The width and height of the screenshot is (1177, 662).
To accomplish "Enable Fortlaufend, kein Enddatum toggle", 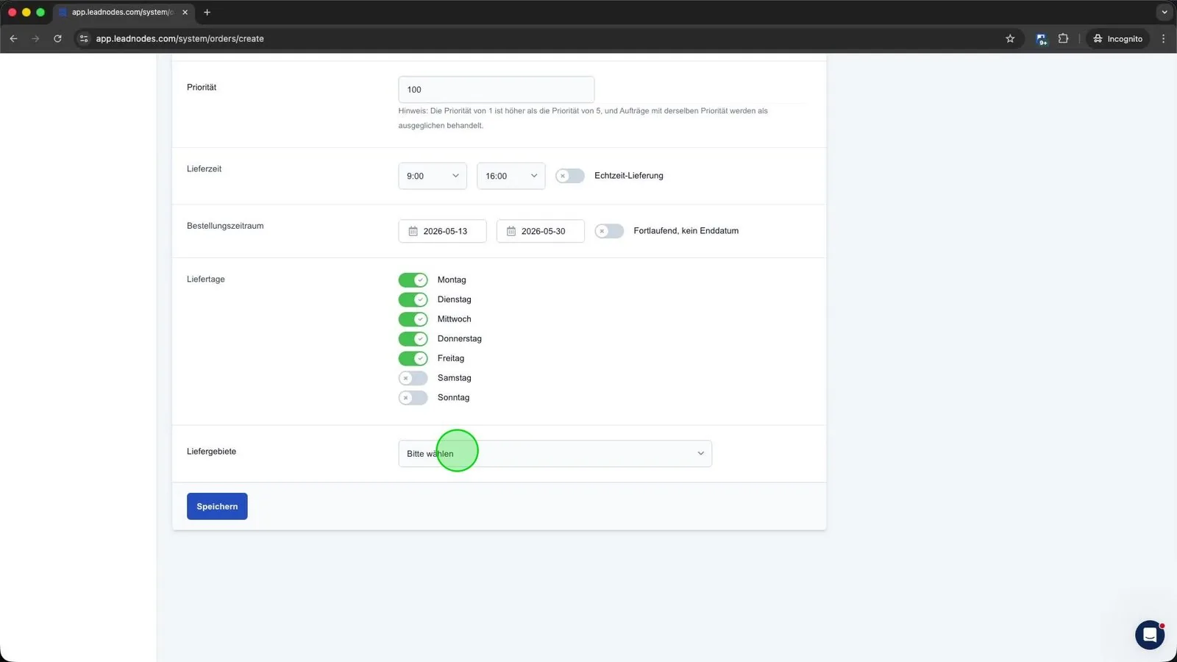I will click(609, 231).
